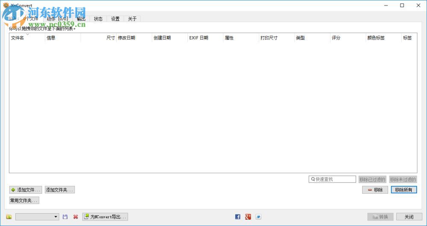The width and height of the screenshot is (427, 226).
Task: Open the preset folder icon at bottom left
Action: tap(9, 217)
